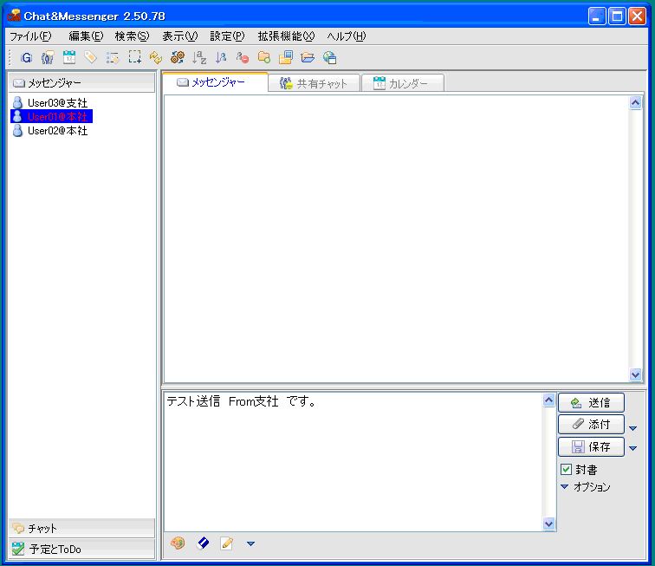Click the sort by user icon
The height and width of the screenshot is (566, 655).
pyautogui.click(x=221, y=57)
